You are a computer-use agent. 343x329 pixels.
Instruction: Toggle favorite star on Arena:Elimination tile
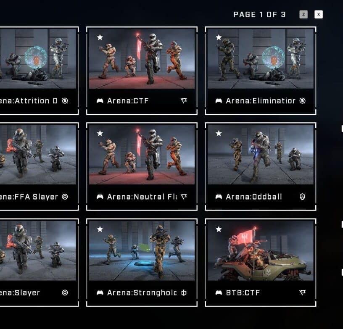click(219, 37)
